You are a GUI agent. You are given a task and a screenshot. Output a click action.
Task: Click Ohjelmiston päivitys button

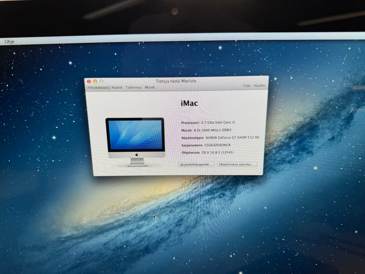(236, 164)
